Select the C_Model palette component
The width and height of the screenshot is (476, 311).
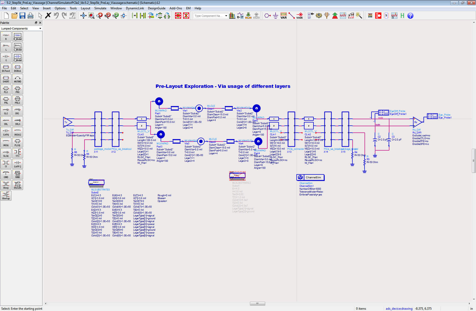click(17, 57)
